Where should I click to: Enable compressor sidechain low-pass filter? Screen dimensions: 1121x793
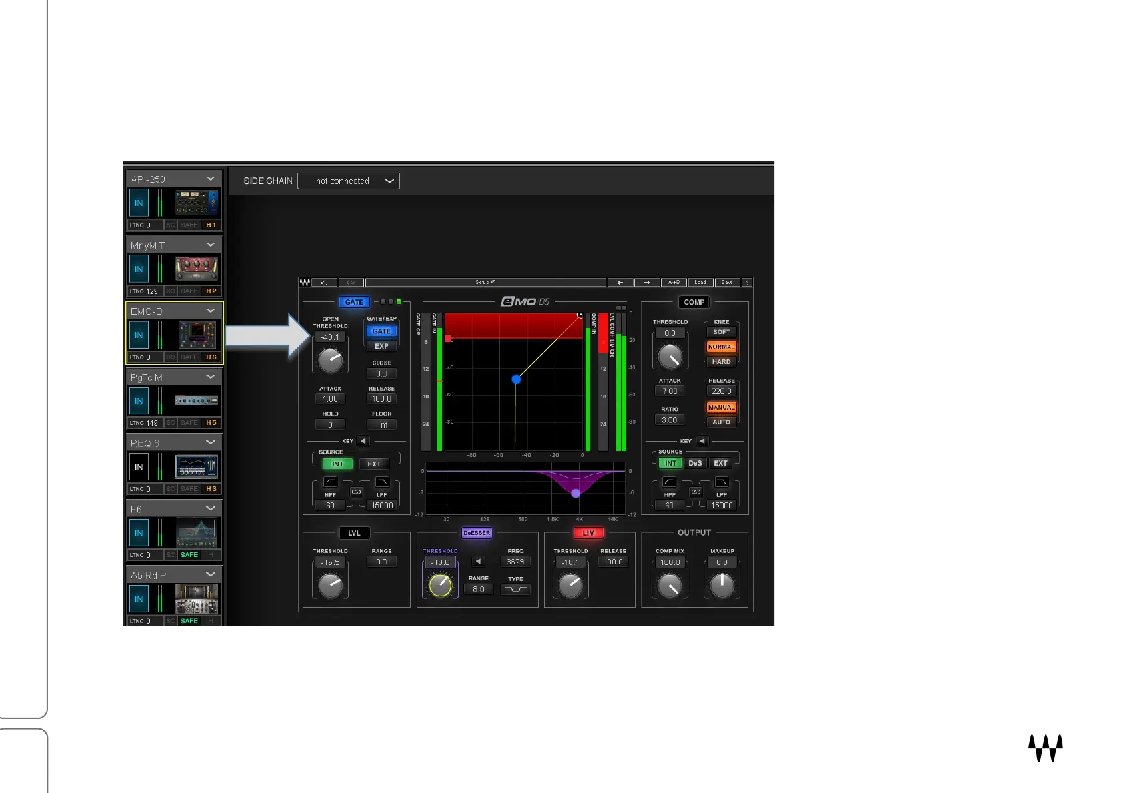tap(722, 482)
